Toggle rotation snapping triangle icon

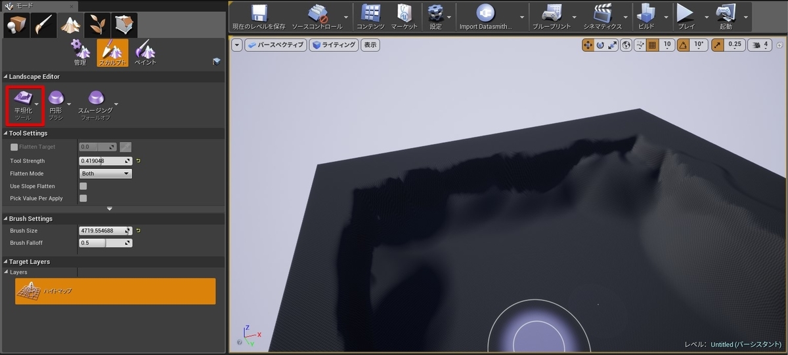683,45
